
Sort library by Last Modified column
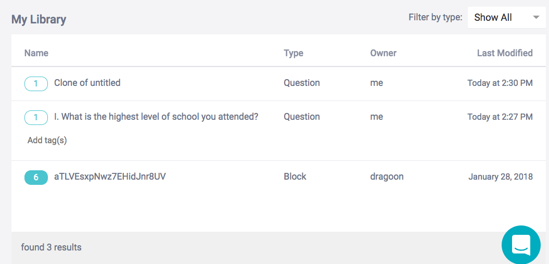(504, 53)
